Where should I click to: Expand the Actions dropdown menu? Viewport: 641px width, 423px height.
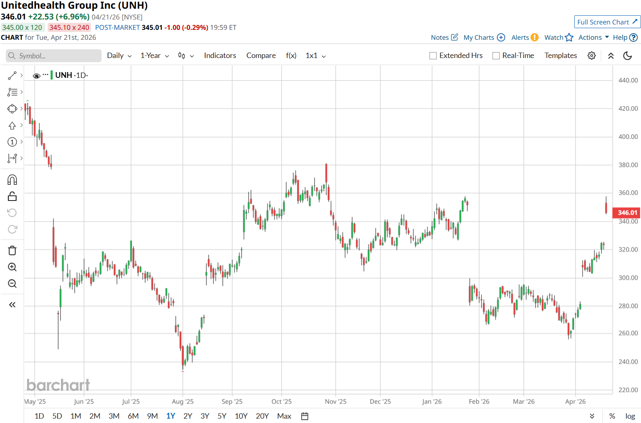coord(594,37)
